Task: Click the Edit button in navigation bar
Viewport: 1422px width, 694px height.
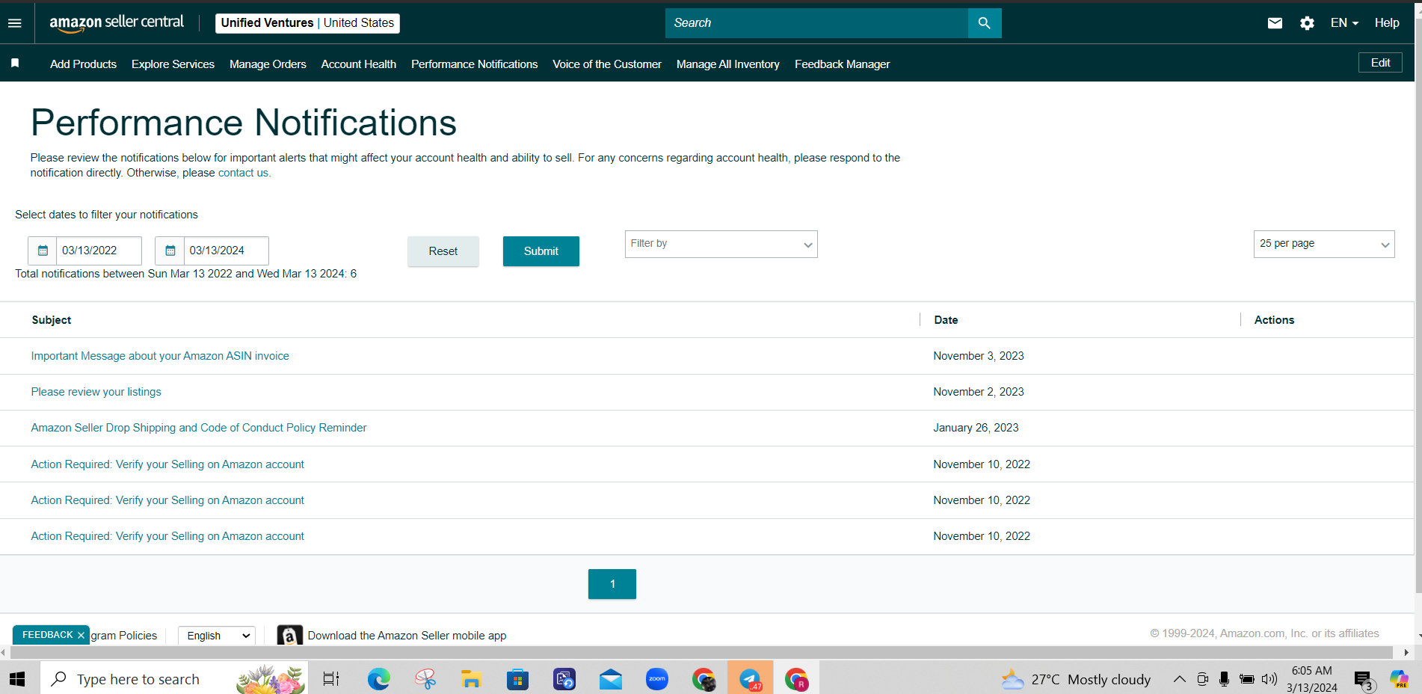Action: click(1380, 63)
